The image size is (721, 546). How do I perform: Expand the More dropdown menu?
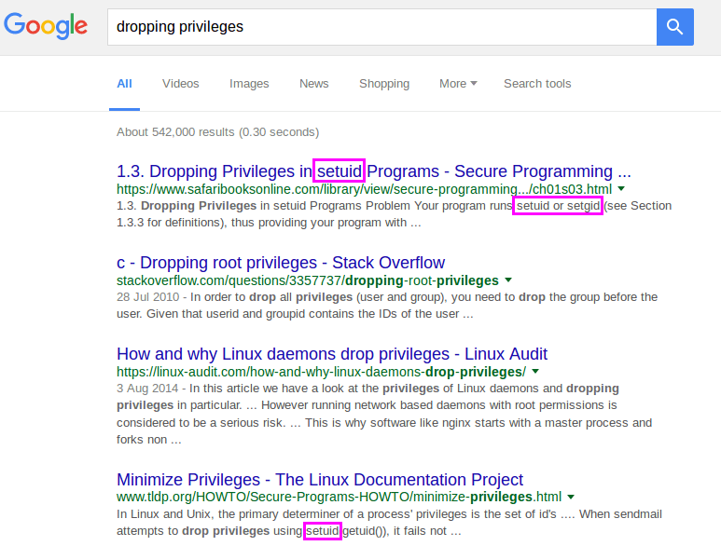[x=458, y=84]
